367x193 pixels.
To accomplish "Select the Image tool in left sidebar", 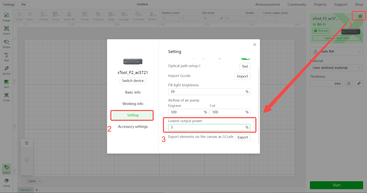I will pos(6,17).
